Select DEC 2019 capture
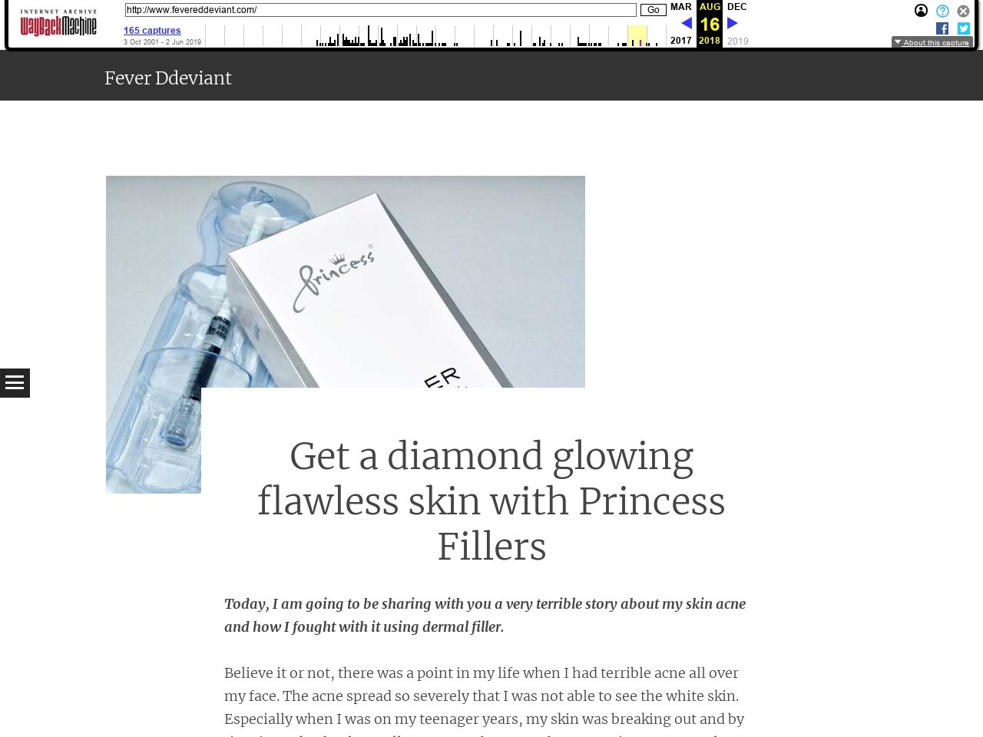This screenshot has height=737, width=983. (737, 24)
